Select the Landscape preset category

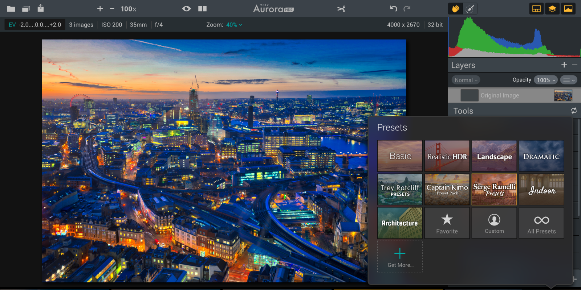pos(494,156)
